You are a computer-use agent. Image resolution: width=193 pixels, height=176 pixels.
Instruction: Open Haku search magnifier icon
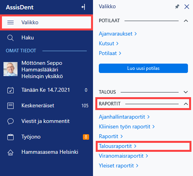[11, 38]
